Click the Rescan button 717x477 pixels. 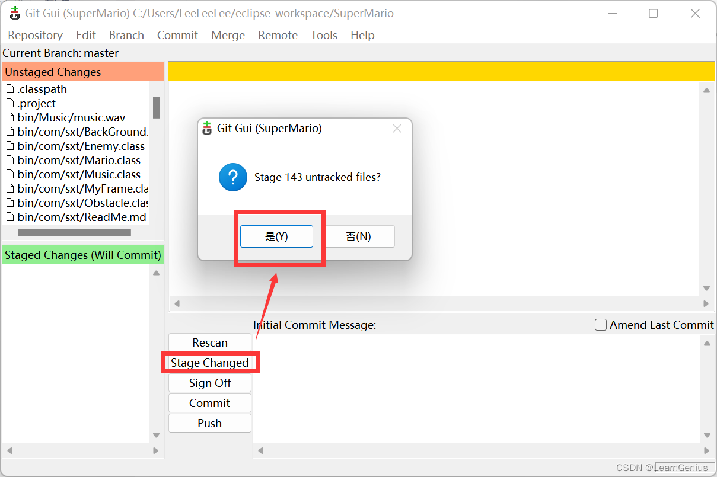210,342
